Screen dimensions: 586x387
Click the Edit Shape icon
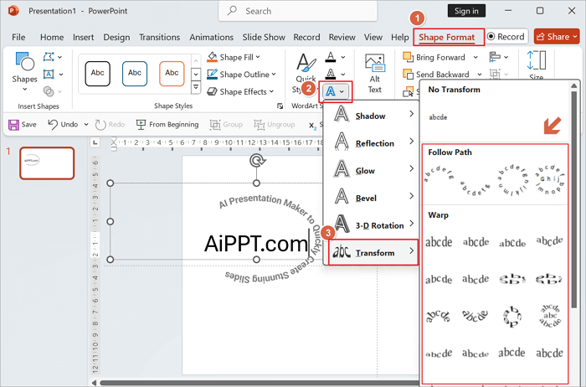pyautogui.click(x=49, y=57)
